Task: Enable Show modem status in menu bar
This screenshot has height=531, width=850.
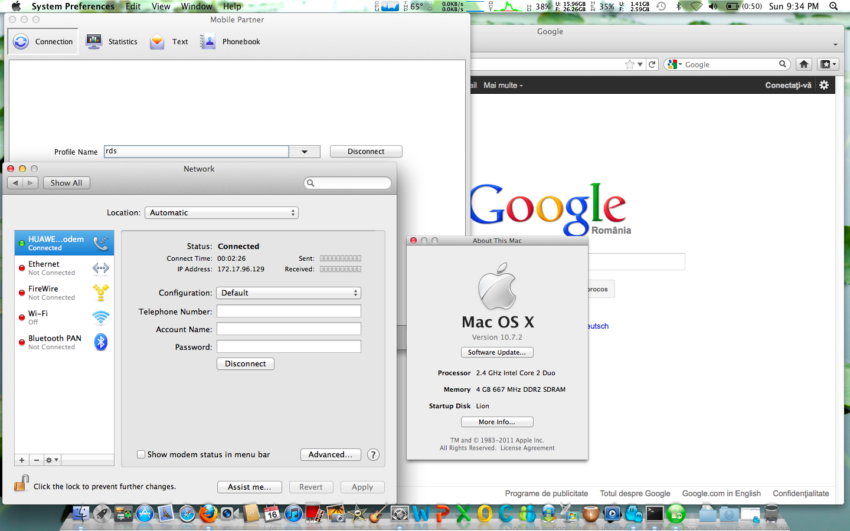Action: (141, 454)
